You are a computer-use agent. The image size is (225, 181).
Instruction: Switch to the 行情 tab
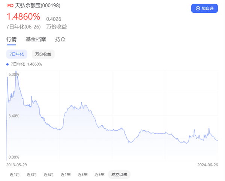(x=11, y=39)
